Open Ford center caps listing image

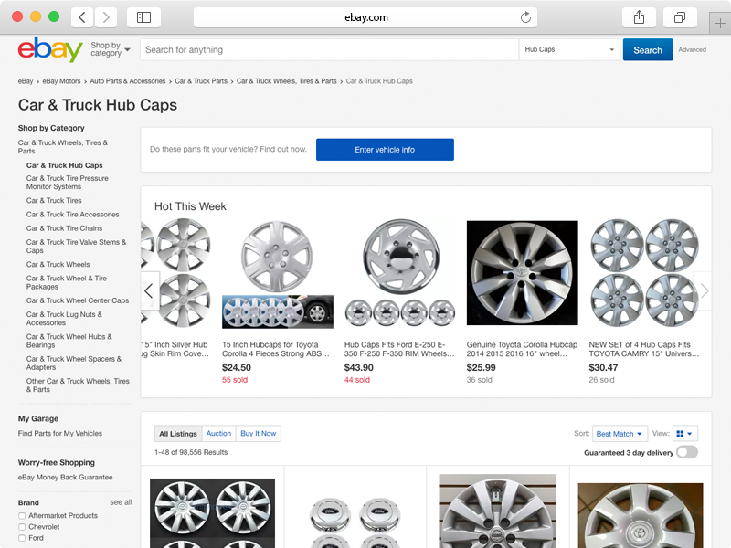click(x=355, y=522)
